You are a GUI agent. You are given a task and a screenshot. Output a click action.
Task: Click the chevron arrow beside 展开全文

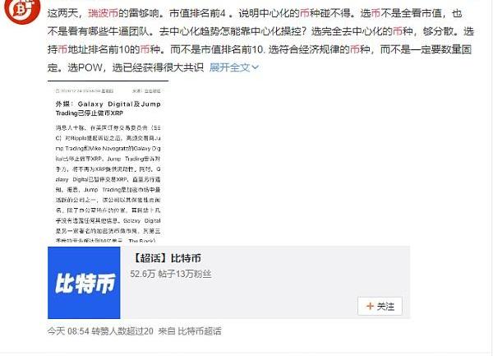256,67
